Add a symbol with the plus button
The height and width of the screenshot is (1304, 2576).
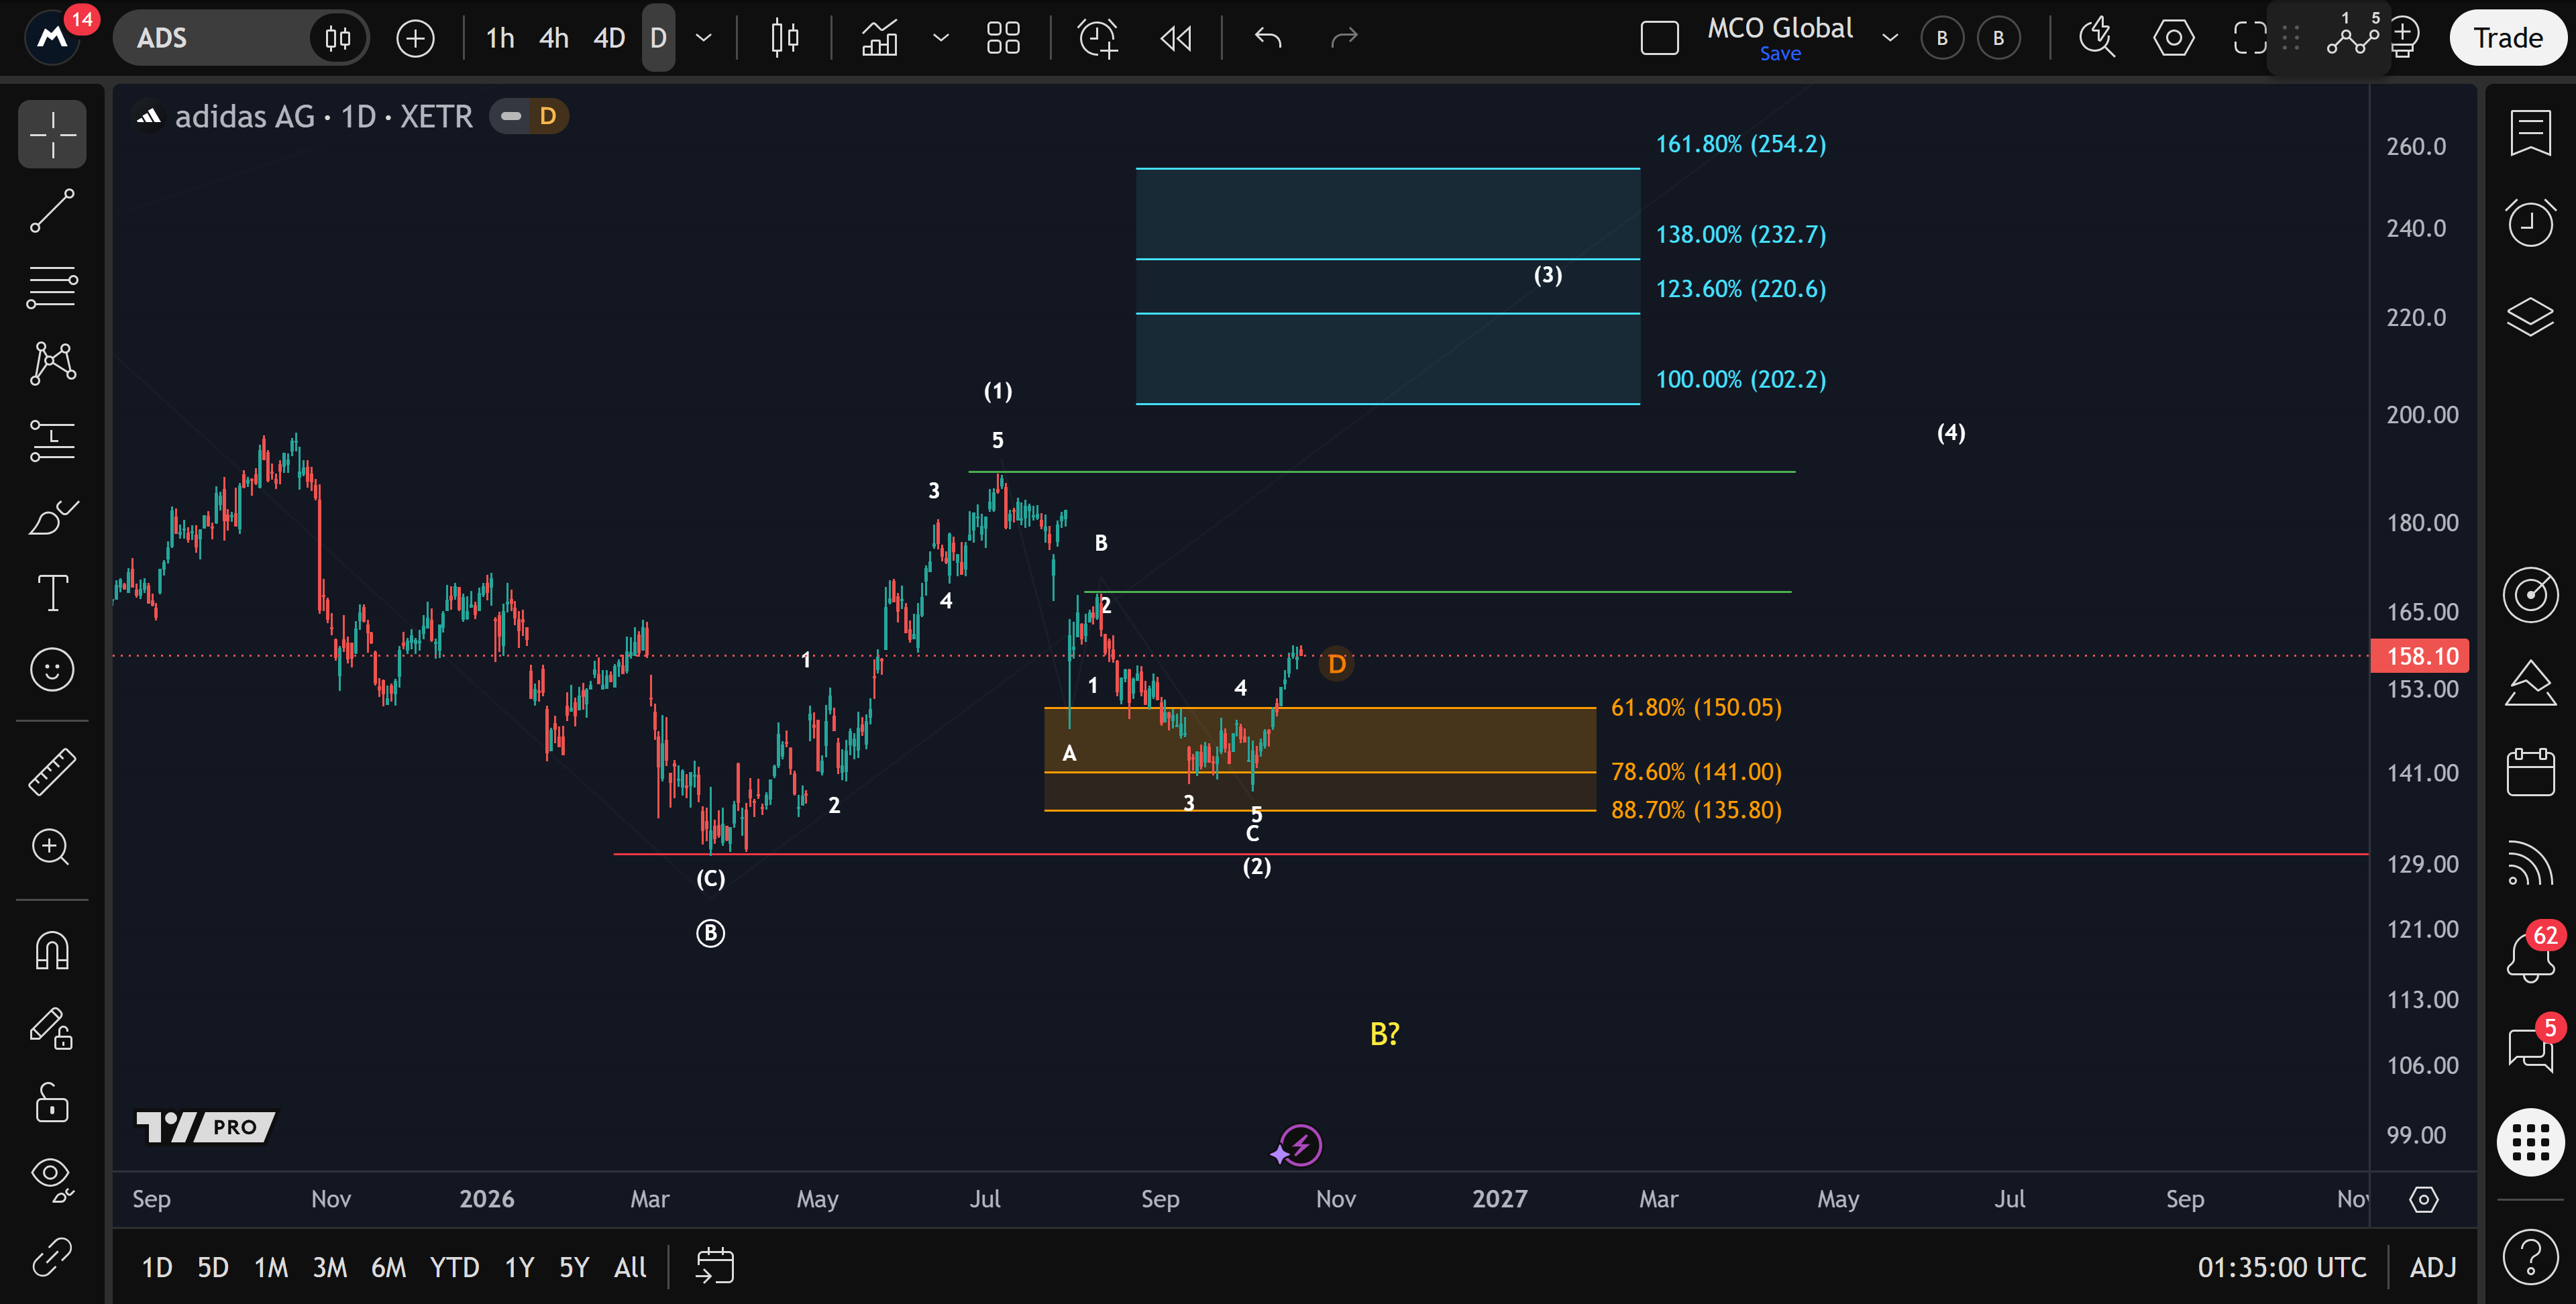pyautogui.click(x=415, y=38)
